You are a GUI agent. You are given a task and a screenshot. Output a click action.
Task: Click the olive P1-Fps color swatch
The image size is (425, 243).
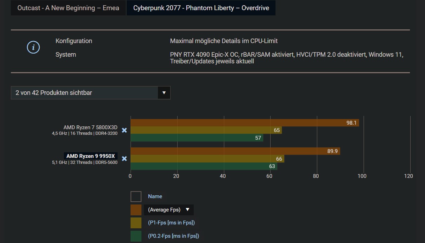click(136, 223)
